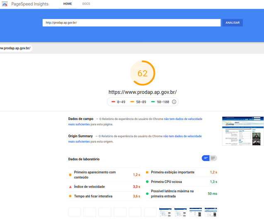Click the URL input field
The image size is (264, 219).
131,23
